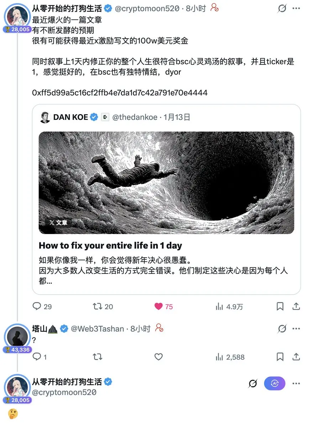This screenshot has height=428, width=309.
Task: Open article How to fix your entire life
Action: (110, 245)
